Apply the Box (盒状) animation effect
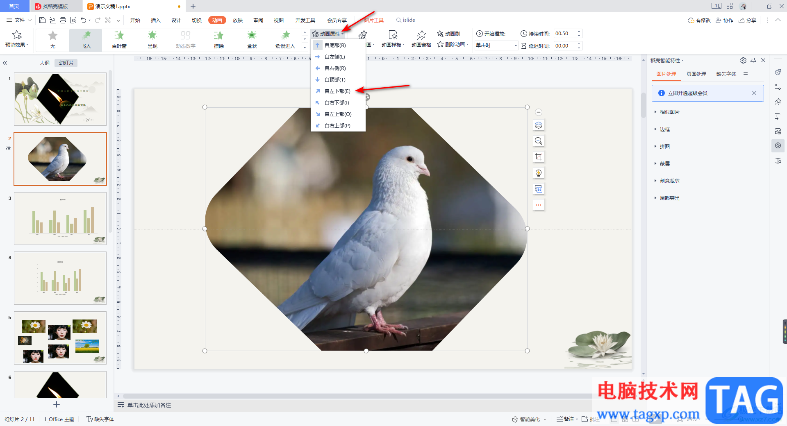The width and height of the screenshot is (787, 426). tap(252, 40)
